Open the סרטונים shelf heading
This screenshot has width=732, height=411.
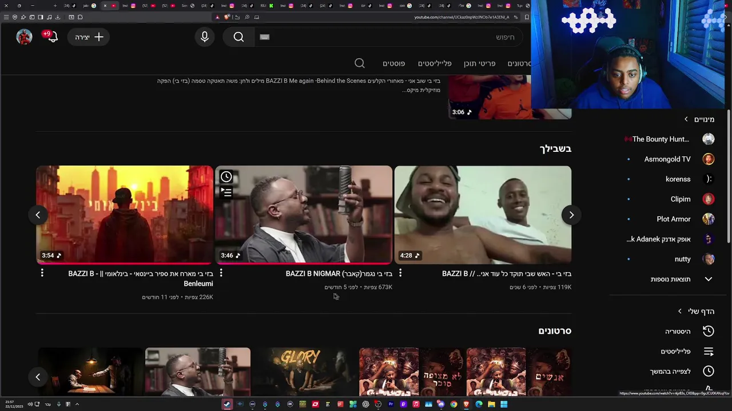pos(555,331)
